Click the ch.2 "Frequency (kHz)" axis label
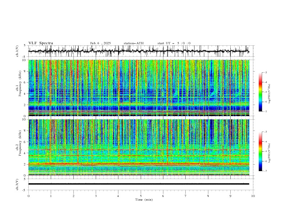Image resolution: width=285 pixels, height=220 pixels. pyautogui.click(x=21, y=143)
